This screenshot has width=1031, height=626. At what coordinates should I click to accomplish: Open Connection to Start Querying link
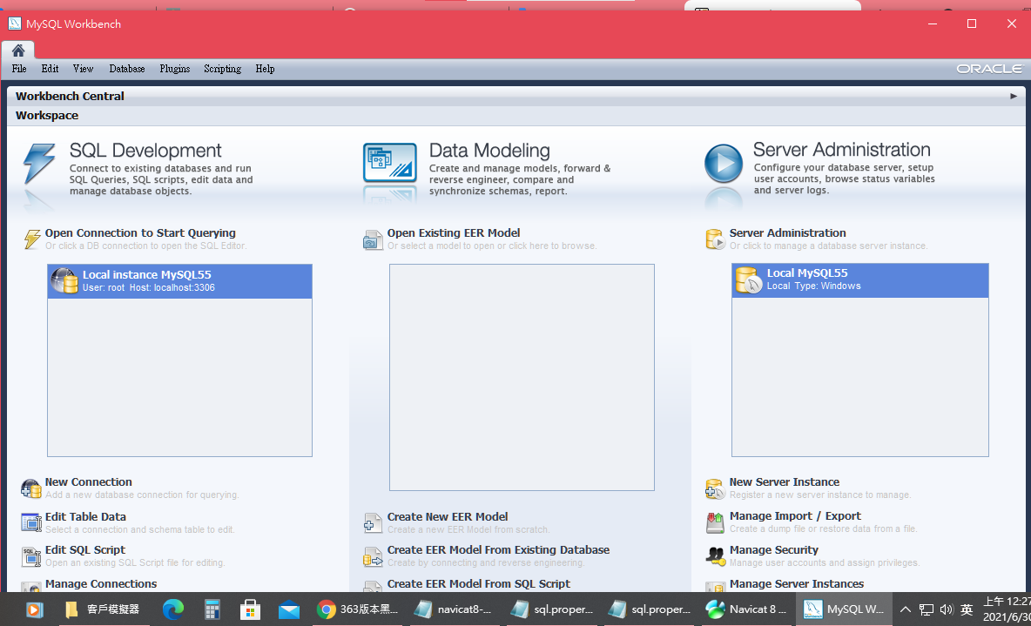tap(140, 232)
